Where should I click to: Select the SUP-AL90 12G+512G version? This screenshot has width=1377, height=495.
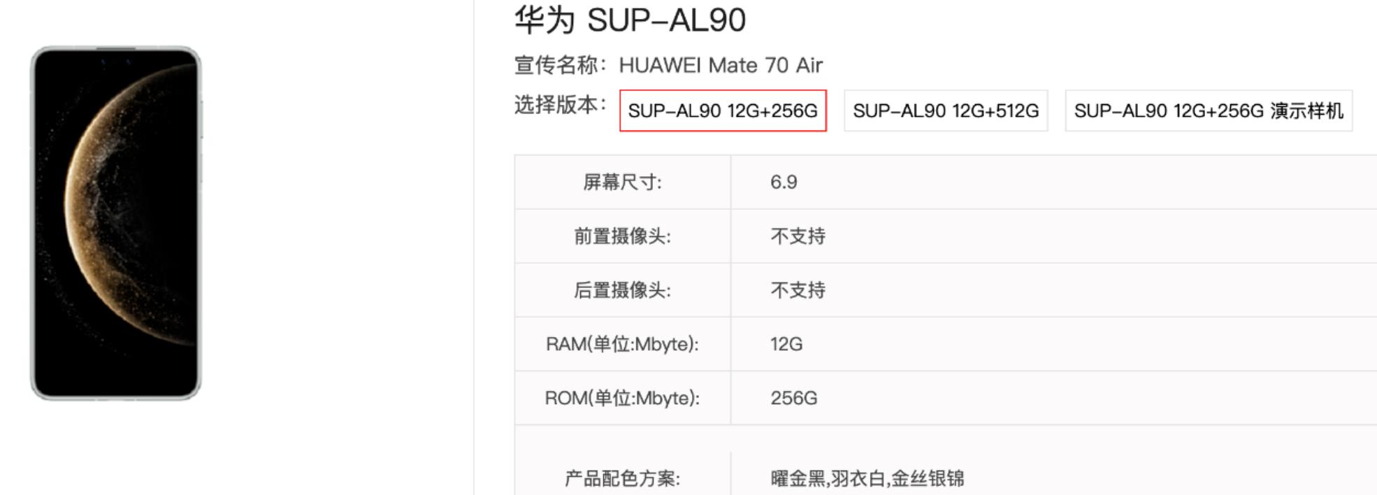(x=946, y=110)
